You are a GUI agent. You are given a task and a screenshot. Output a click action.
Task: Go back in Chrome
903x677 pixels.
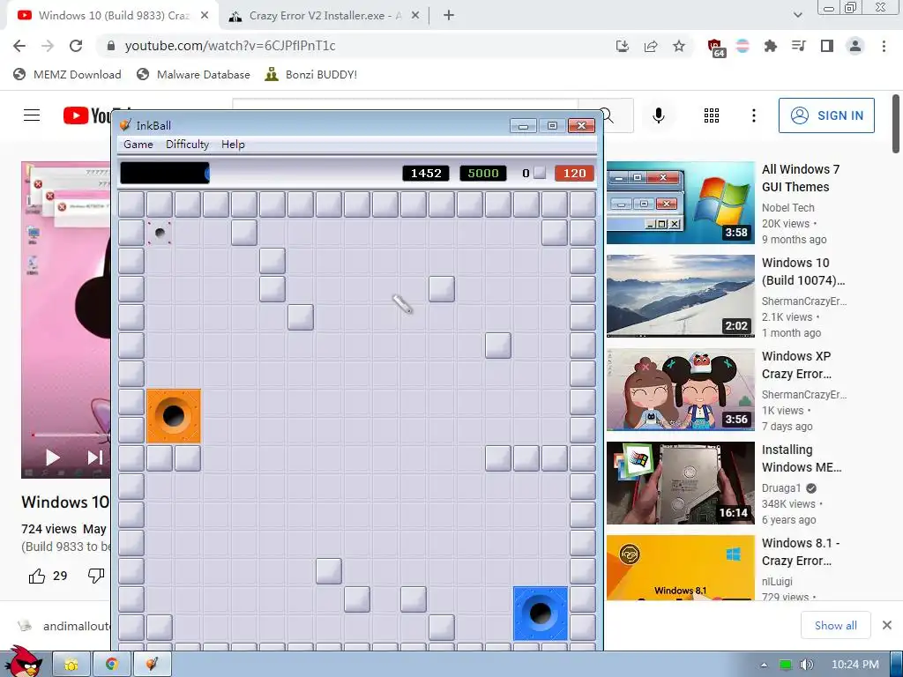click(19, 46)
